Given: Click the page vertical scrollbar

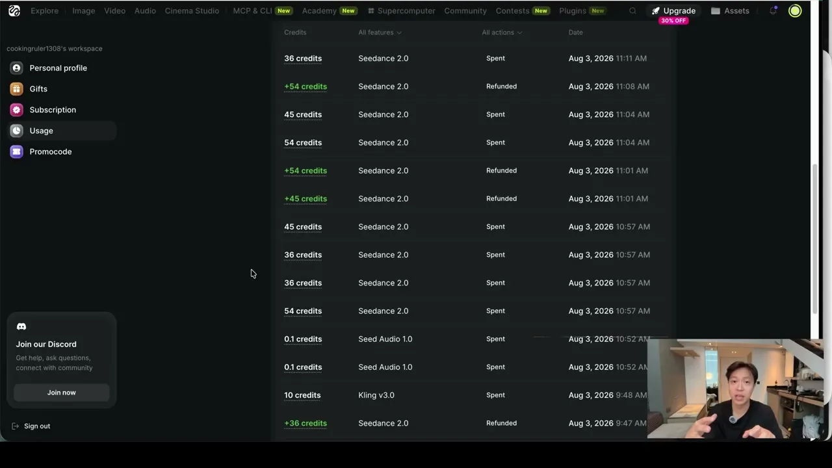Looking at the screenshot, I should point(816,240).
